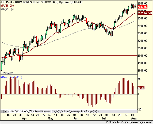Open the Average True Range(14) tab
Screen dimensions: 153x124
[84, 111]
